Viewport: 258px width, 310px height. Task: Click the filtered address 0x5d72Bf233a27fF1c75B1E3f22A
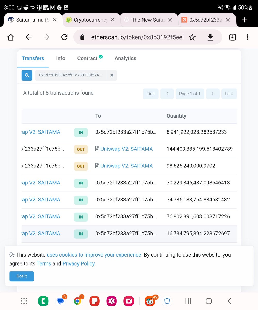pos(71,75)
